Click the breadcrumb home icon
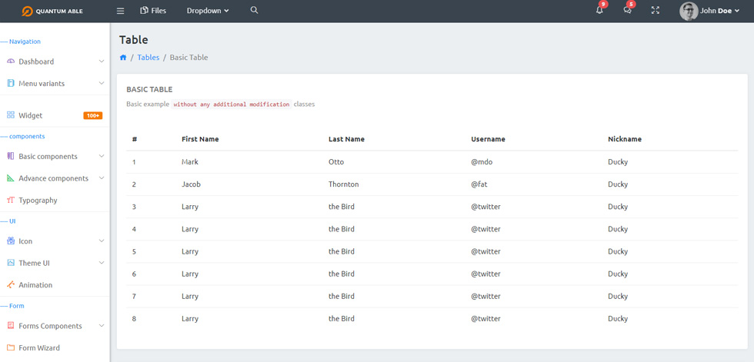754x362 pixels. [123, 57]
